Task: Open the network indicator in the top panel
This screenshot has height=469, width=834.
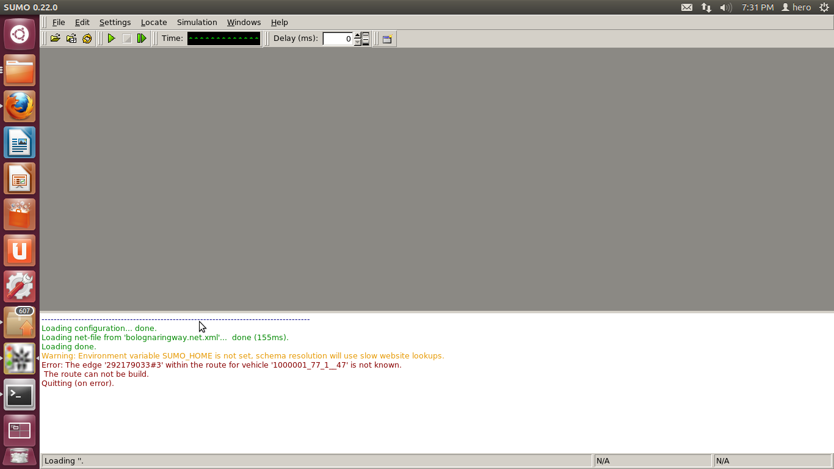Action: coord(706,7)
